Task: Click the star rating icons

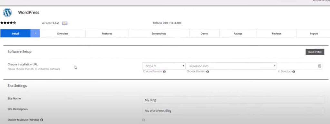Action: click(x=8, y=23)
